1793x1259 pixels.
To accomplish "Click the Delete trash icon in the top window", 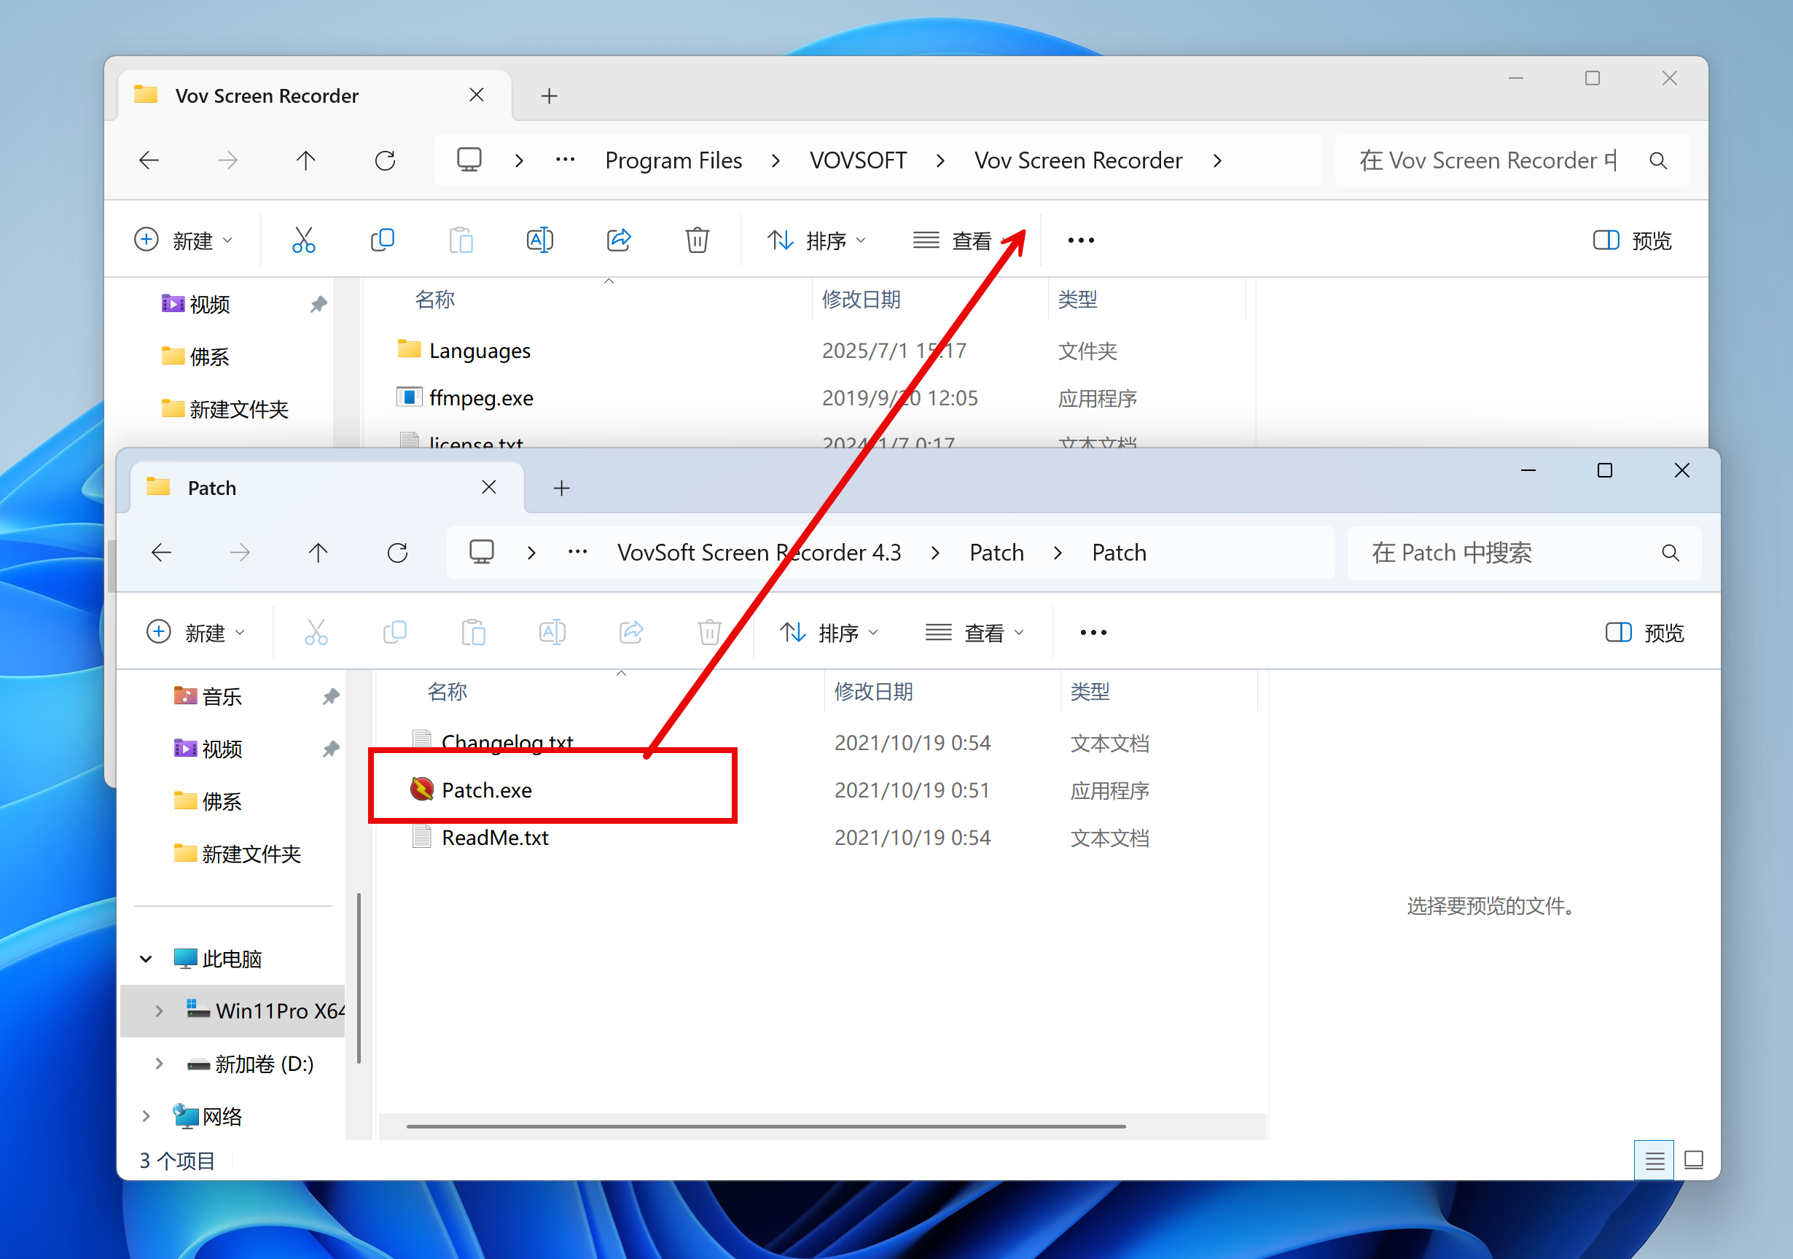I will point(697,240).
